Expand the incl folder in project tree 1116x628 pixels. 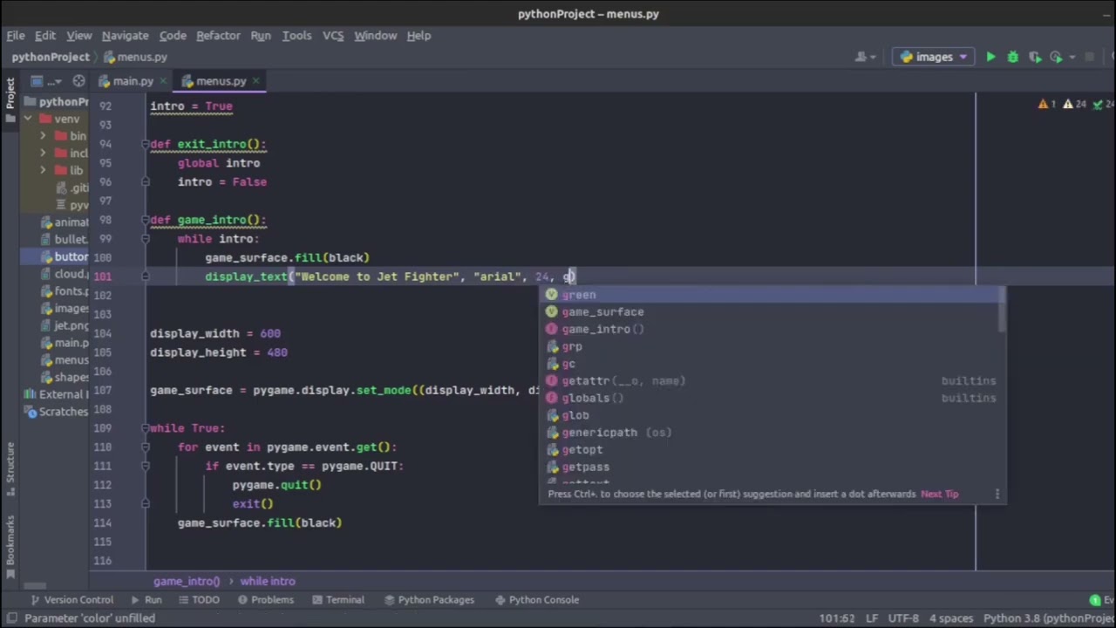click(x=42, y=154)
